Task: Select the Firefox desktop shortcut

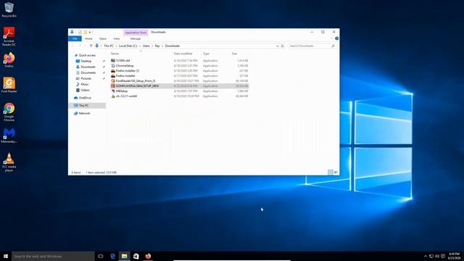Action: pos(9,60)
